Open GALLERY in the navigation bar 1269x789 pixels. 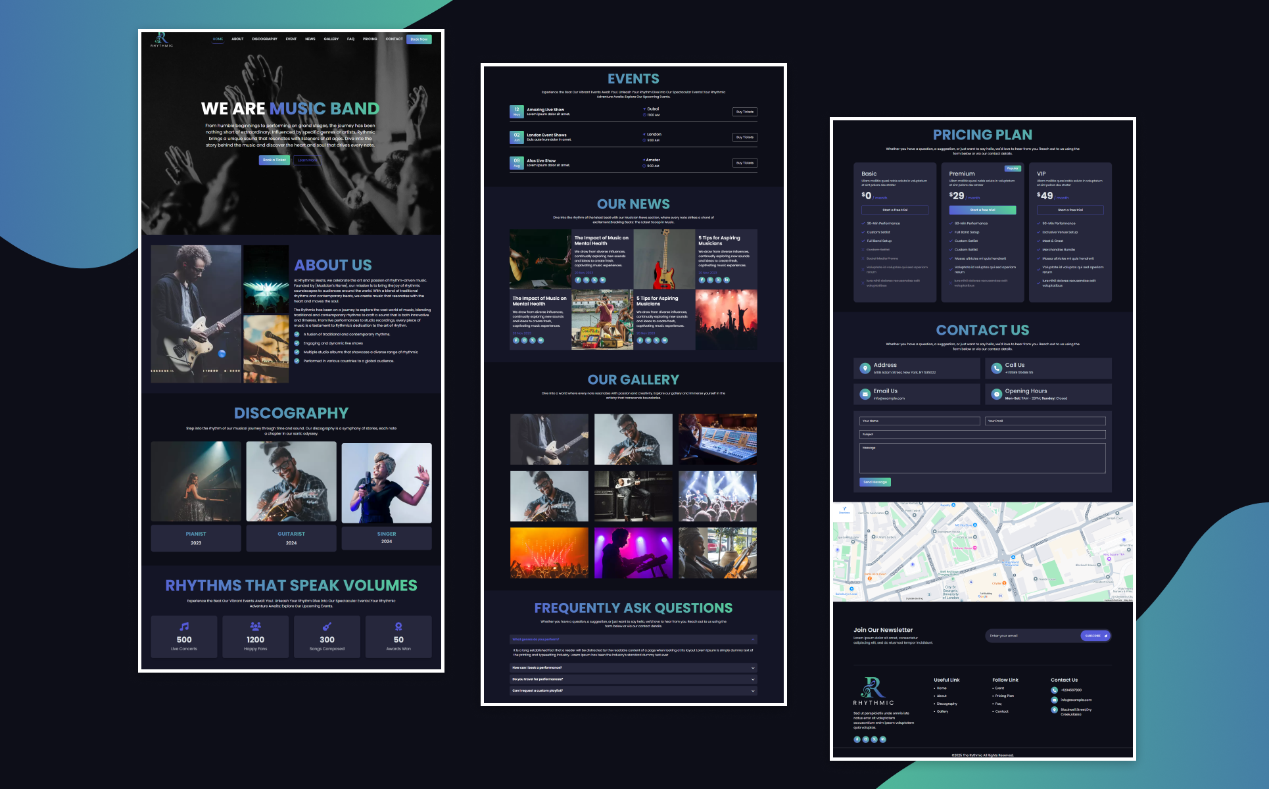coord(331,39)
